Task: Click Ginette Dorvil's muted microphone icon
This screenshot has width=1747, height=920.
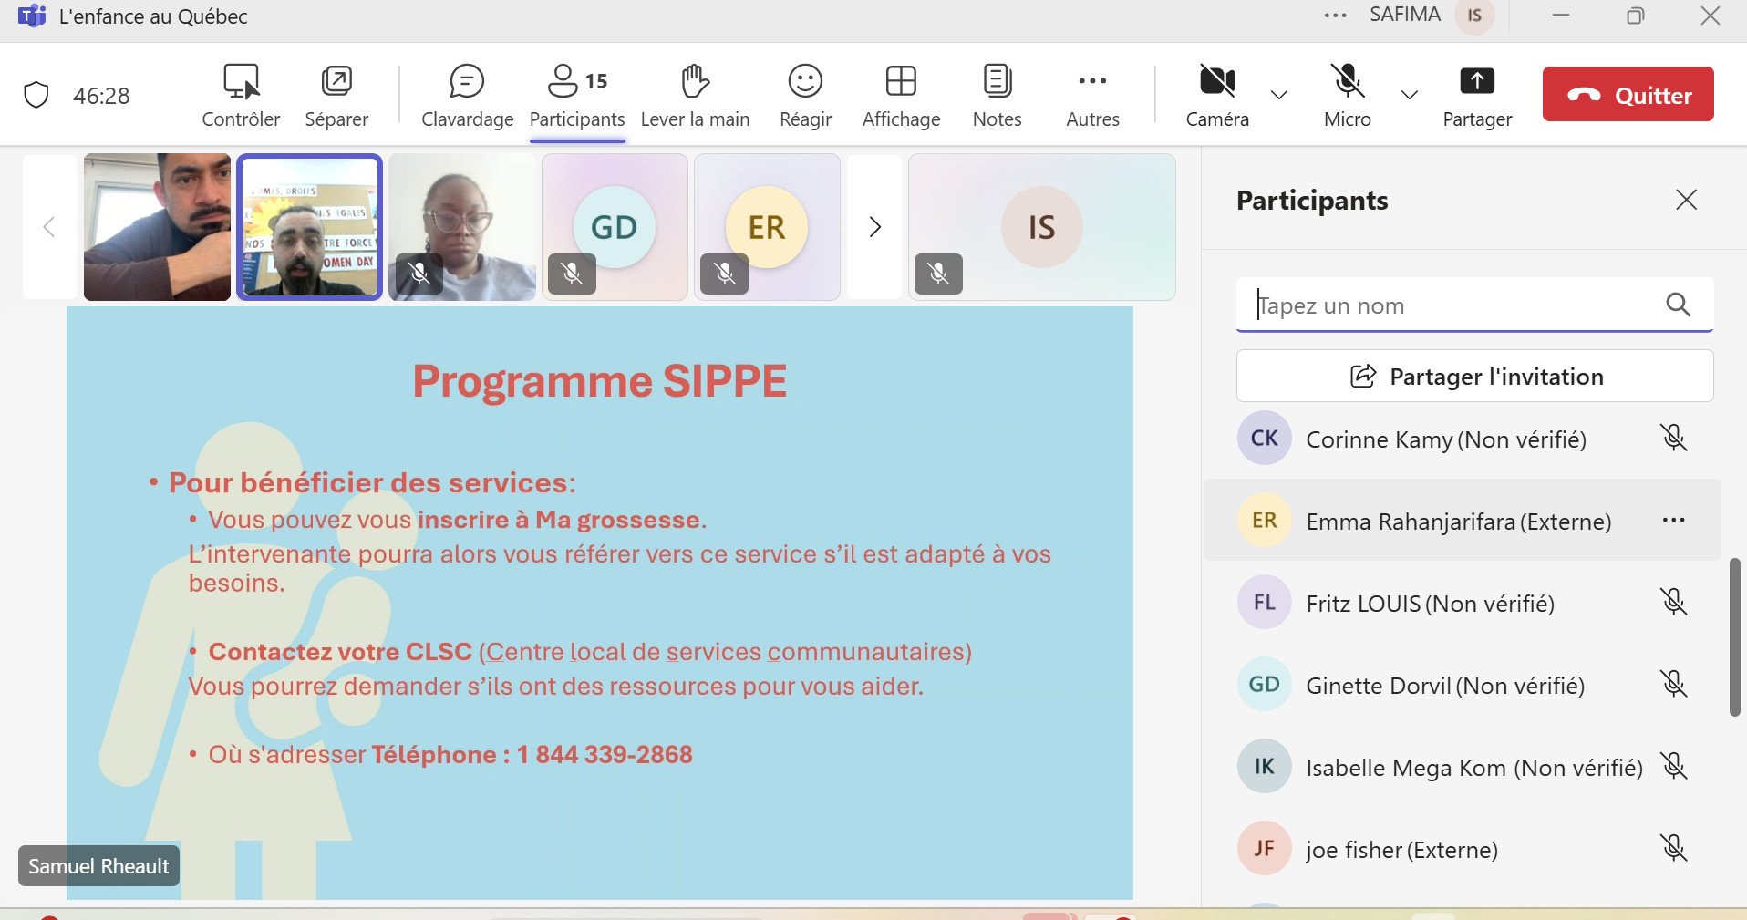Action: click(x=1673, y=684)
